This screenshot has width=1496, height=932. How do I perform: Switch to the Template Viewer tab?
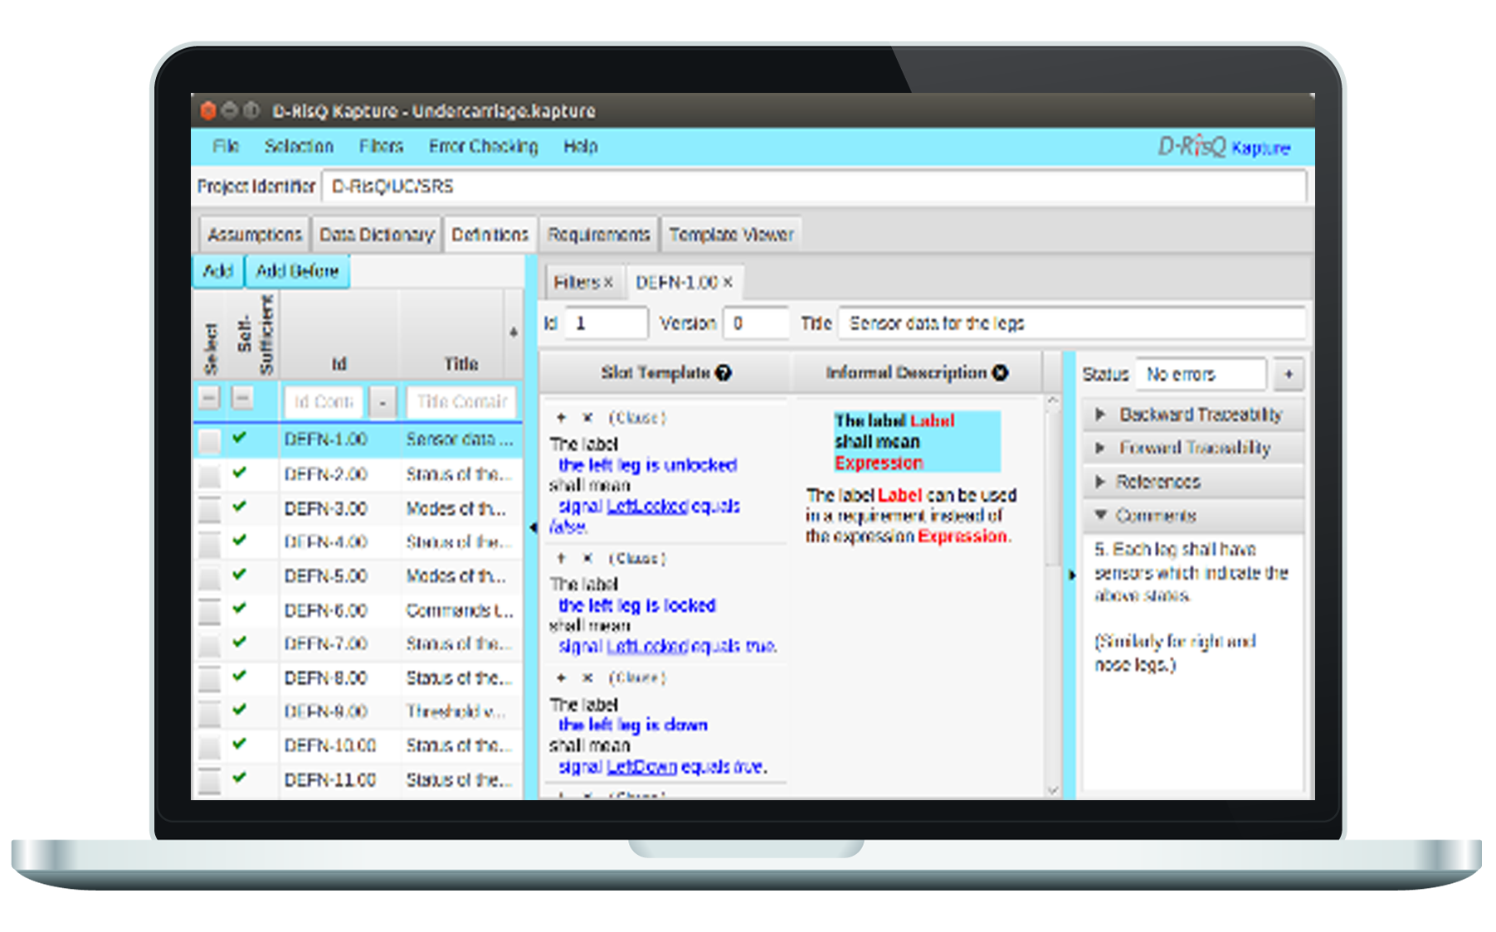coord(731,235)
